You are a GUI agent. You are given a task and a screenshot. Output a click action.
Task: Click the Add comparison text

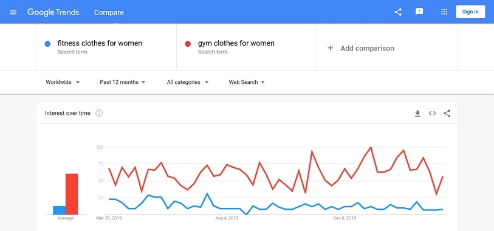click(367, 48)
